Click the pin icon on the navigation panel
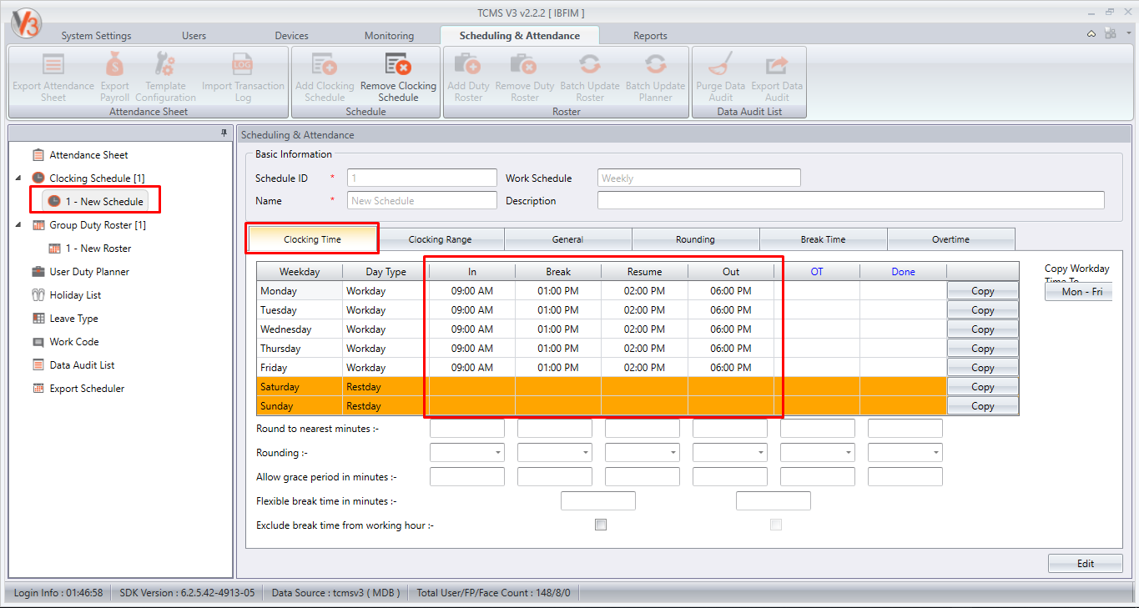The height and width of the screenshot is (608, 1139). coord(224,133)
